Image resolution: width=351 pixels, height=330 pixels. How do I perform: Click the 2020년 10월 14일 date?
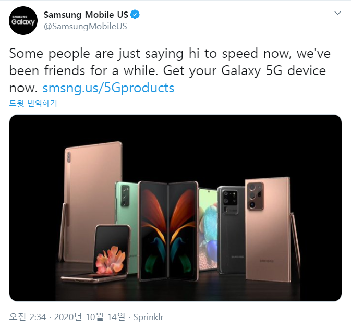click(x=90, y=317)
